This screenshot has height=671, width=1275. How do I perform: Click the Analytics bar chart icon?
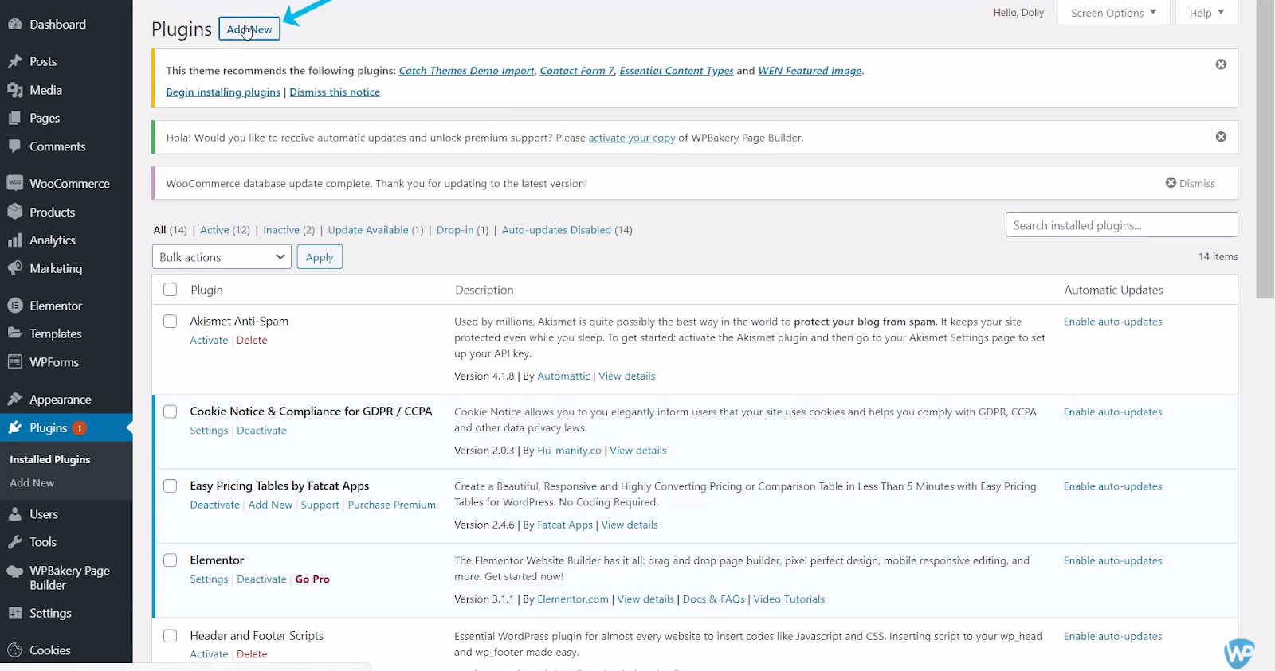[x=14, y=240]
